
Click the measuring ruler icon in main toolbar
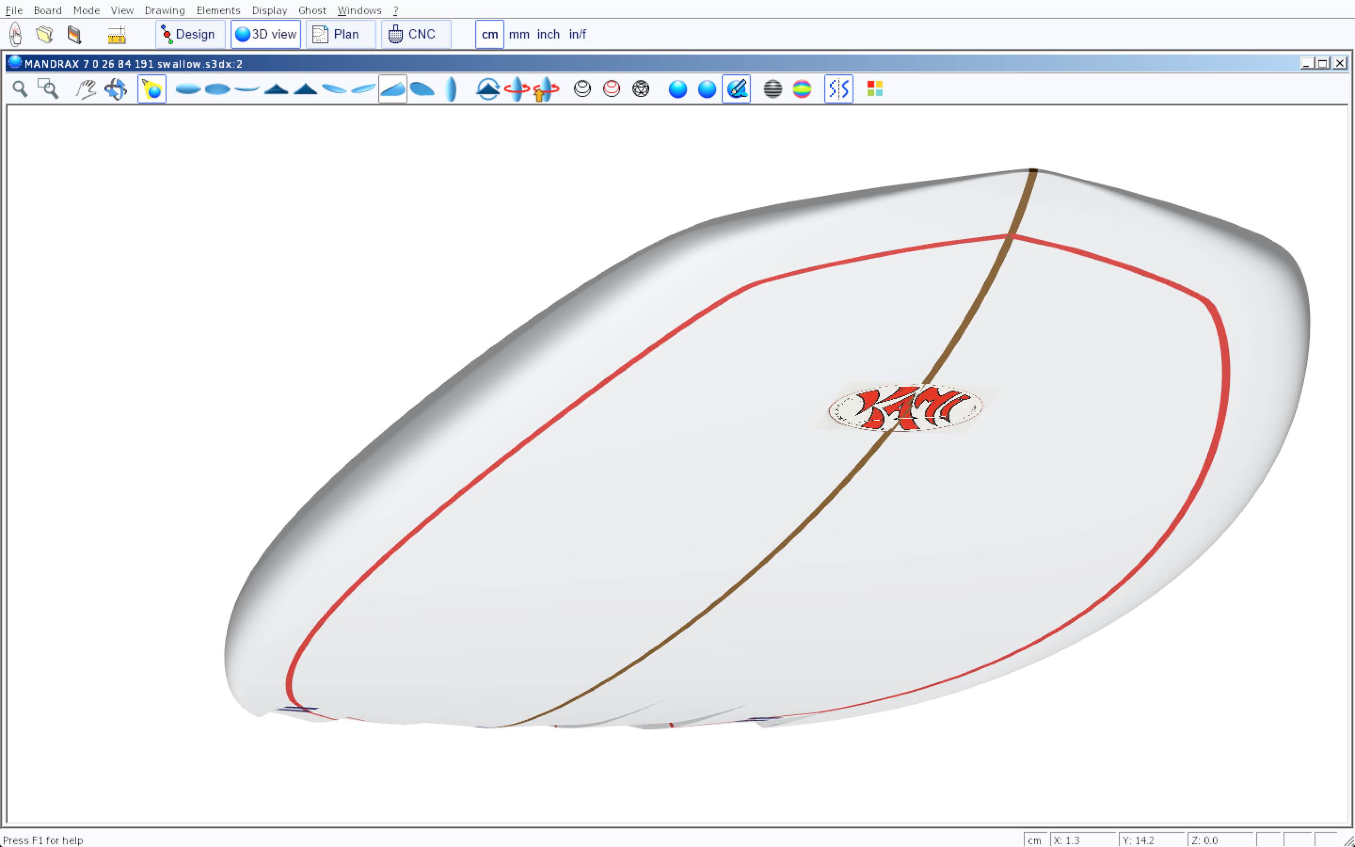(x=117, y=35)
